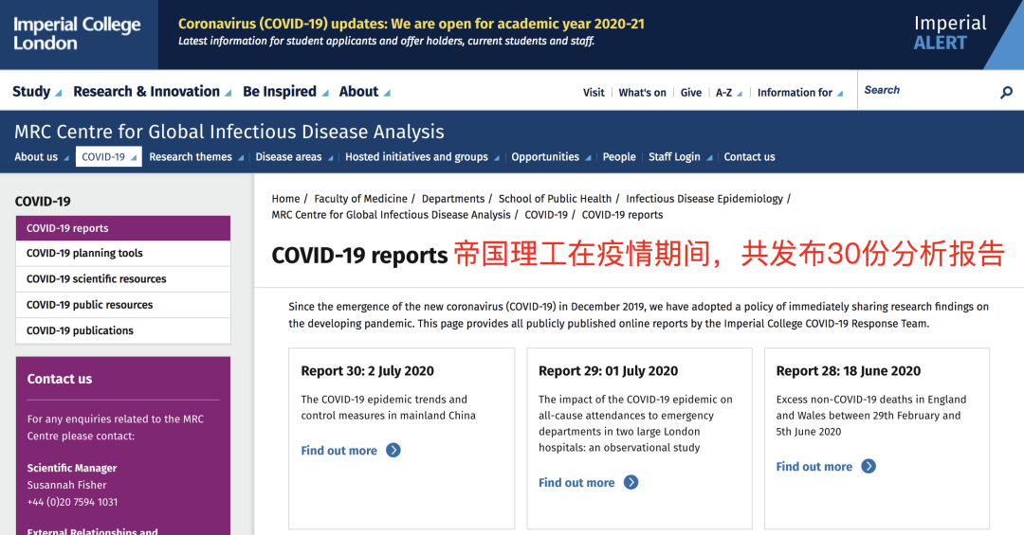Expand the Information for dropdown
The height and width of the screenshot is (535, 1024).
(800, 93)
